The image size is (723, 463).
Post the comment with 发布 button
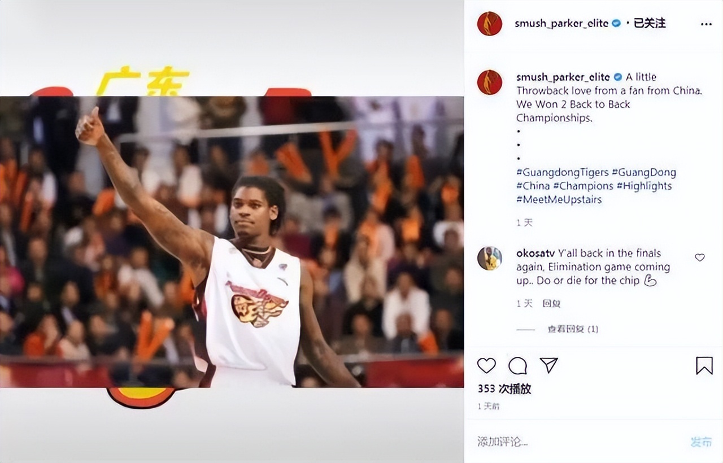tap(701, 442)
